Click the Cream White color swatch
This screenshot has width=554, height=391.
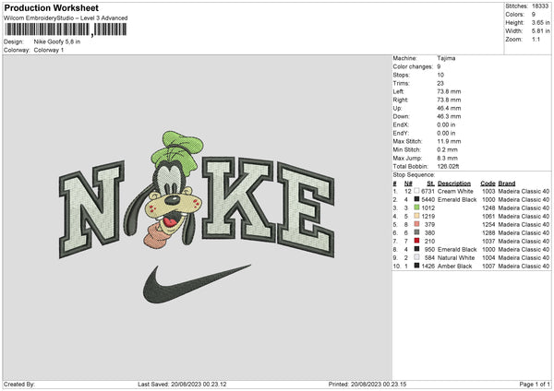click(417, 191)
